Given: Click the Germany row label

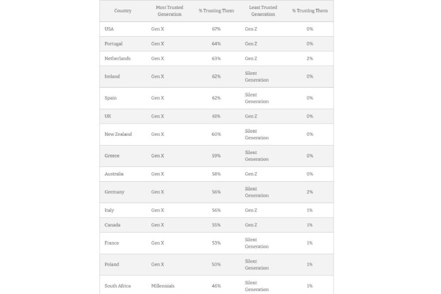Looking at the screenshot, I should point(114,192).
